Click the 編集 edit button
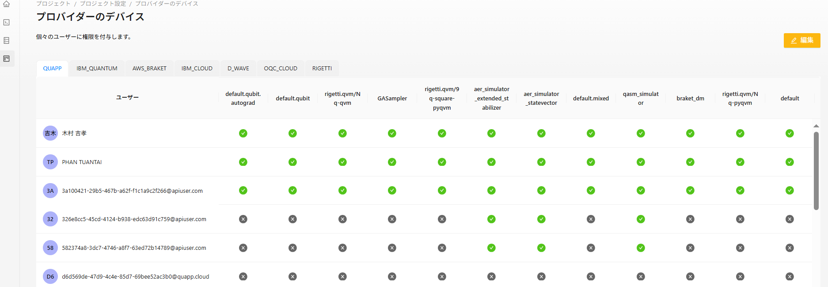Viewport: 828px width, 287px height. click(x=802, y=40)
